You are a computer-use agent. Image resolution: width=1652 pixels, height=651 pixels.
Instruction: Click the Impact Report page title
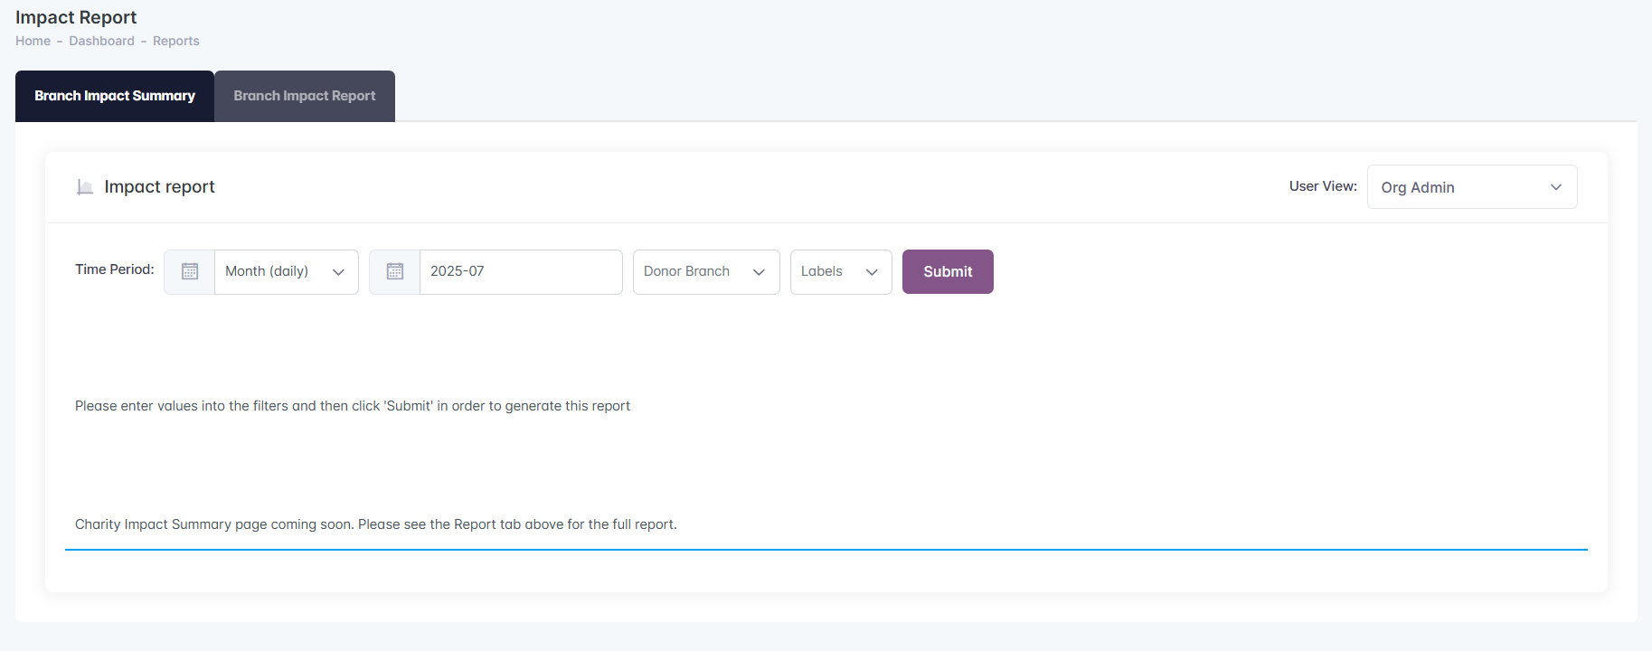76,17
